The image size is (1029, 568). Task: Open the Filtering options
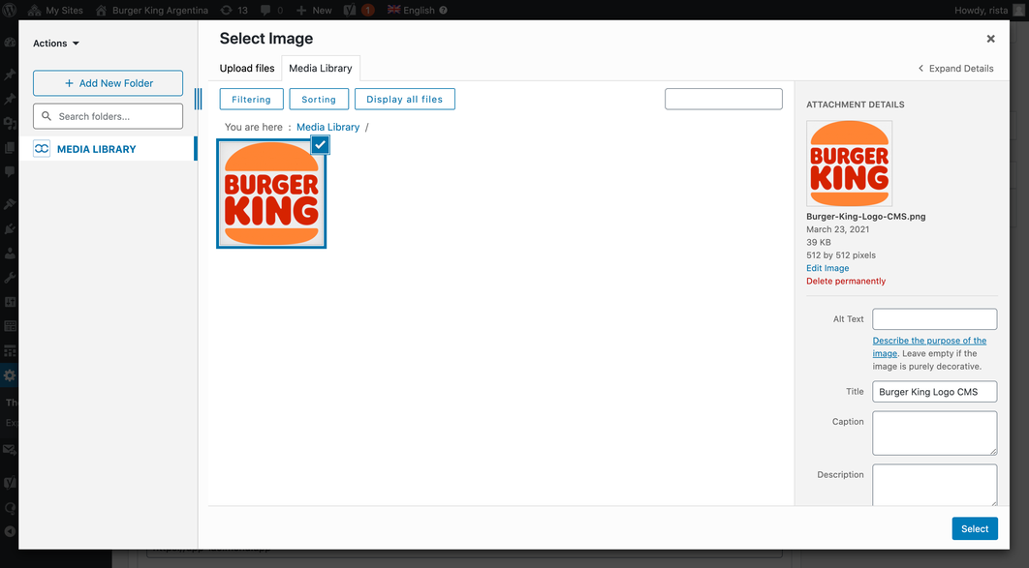(251, 99)
